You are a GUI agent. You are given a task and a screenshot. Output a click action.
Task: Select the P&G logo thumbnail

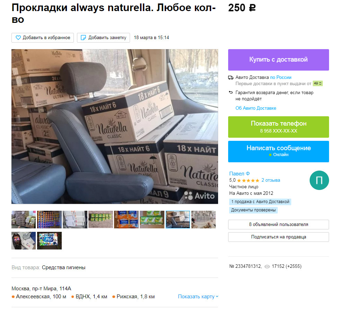(49, 241)
